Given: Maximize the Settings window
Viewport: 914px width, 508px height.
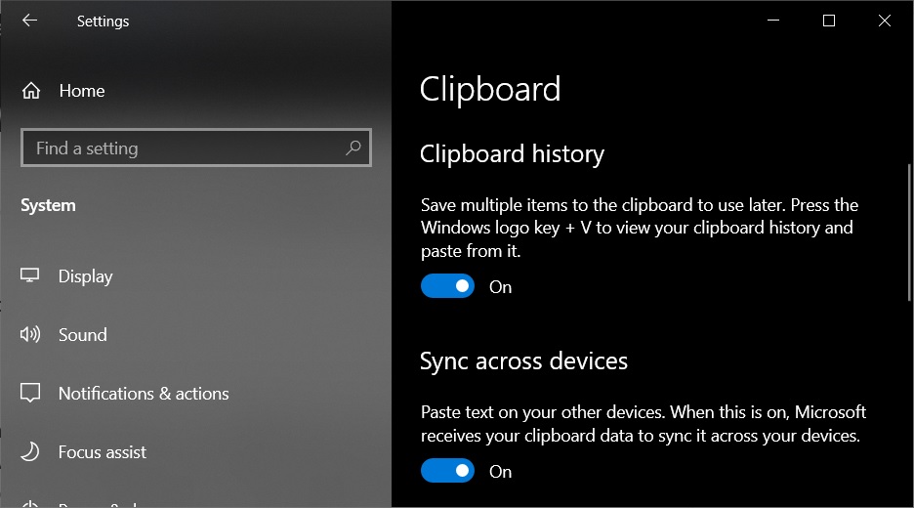Looking at the screenshot, I should (829, 21).
